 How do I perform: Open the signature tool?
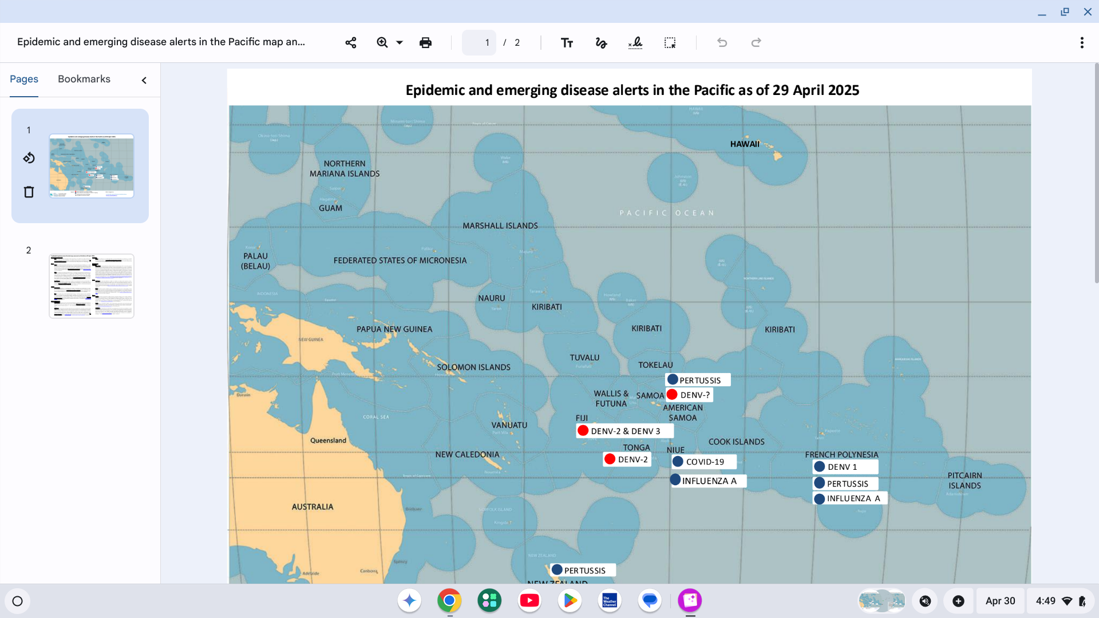(x=635, y=42)
